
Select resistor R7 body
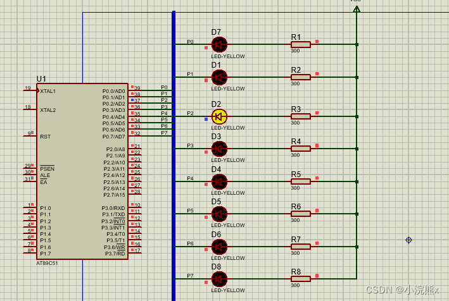[x=301, y=247]
